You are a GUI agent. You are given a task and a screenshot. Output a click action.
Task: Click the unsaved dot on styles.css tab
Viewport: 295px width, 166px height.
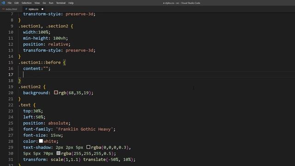pyautogui.click(x=42, y=9)
